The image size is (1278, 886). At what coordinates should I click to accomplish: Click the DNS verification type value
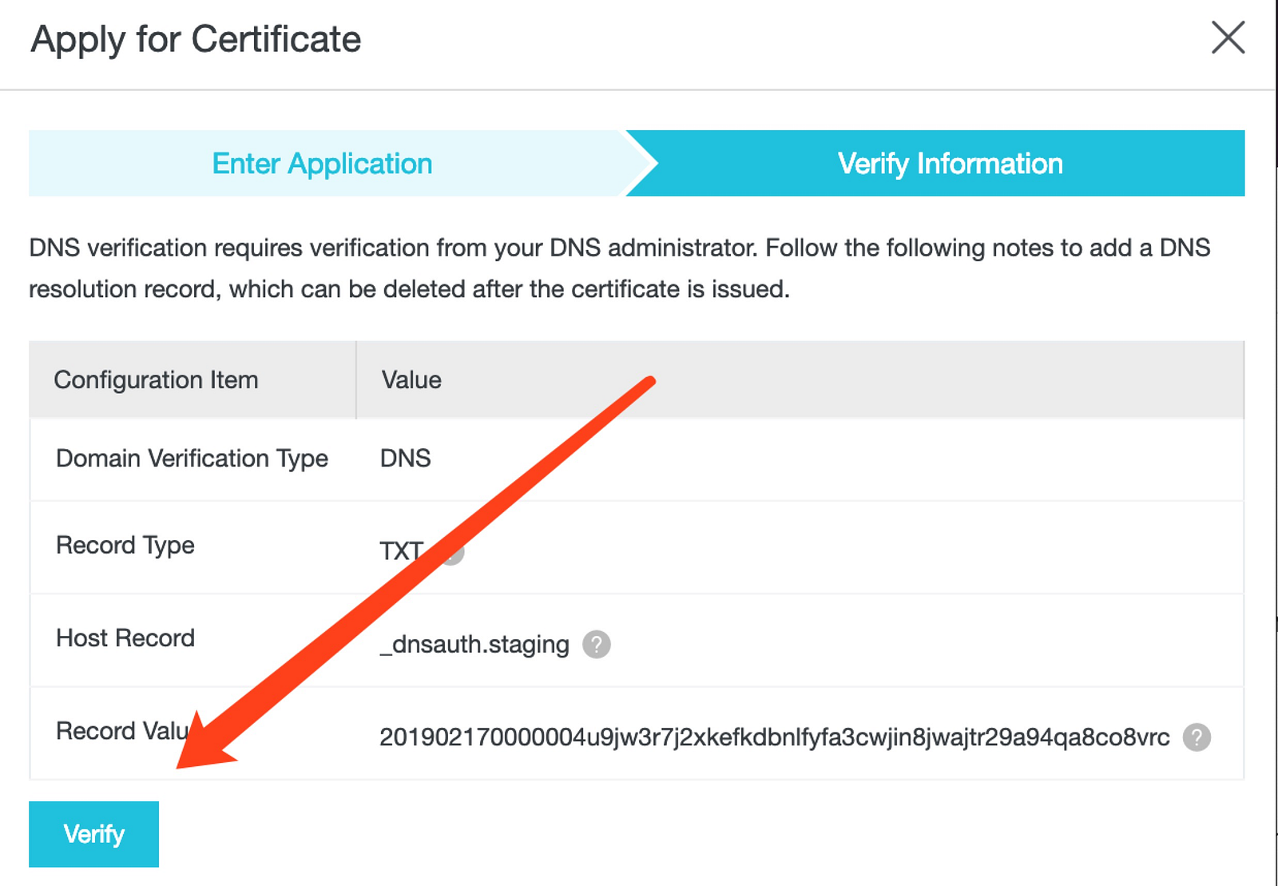point(405,459)
